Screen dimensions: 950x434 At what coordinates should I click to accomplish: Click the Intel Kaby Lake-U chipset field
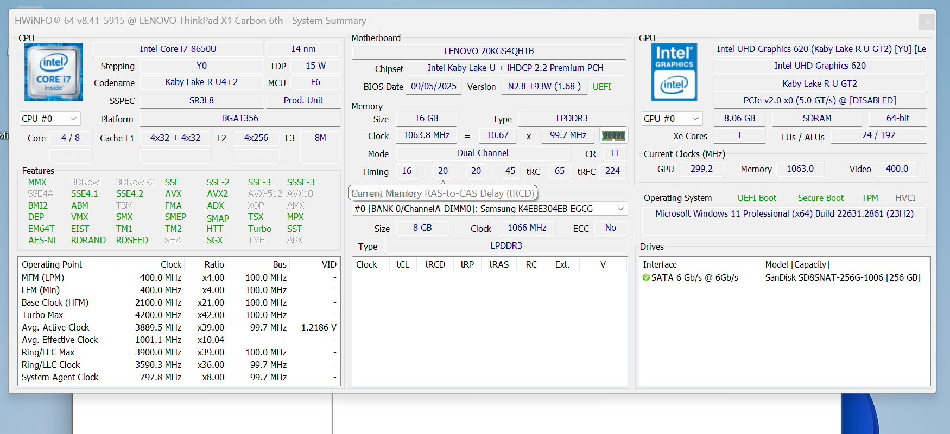pyautogui.click(x=516, y=68)
